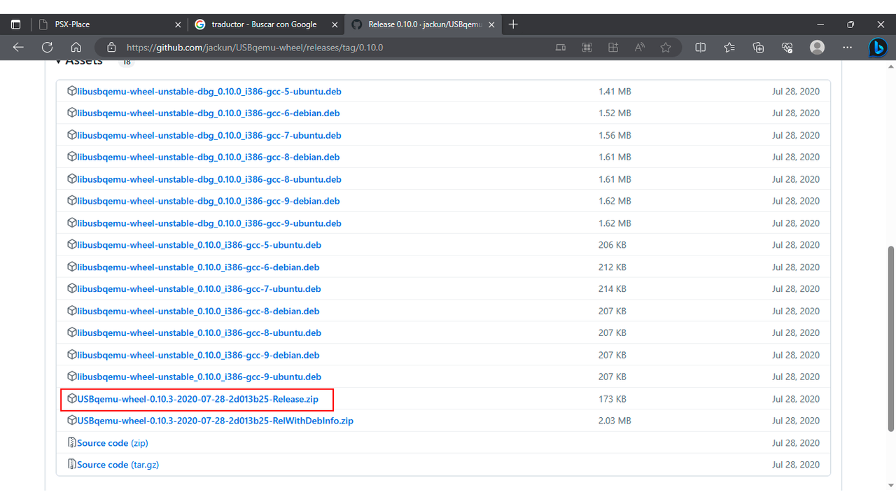Select the Release 0.10.0 GitHub tab
The width and height of the screenshot is (896, 504).
(x=423, y=24)
